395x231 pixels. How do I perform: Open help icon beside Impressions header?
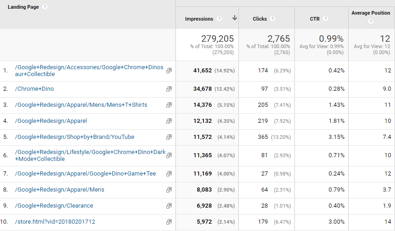220,19
